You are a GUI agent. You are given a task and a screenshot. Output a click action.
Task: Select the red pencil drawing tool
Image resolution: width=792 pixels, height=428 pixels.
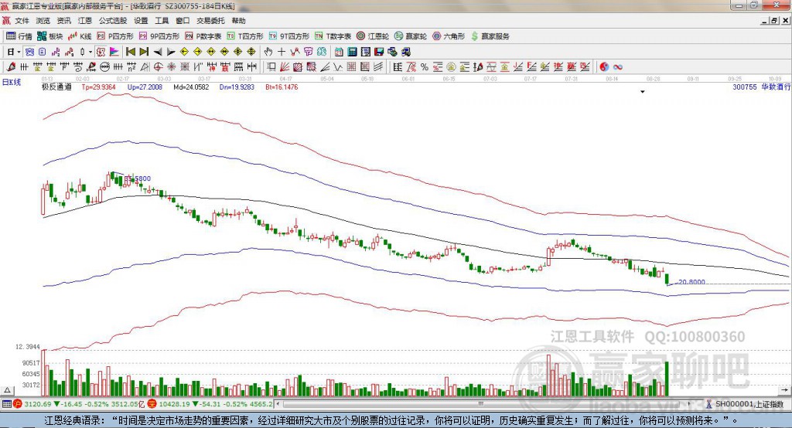click(11, 66)
